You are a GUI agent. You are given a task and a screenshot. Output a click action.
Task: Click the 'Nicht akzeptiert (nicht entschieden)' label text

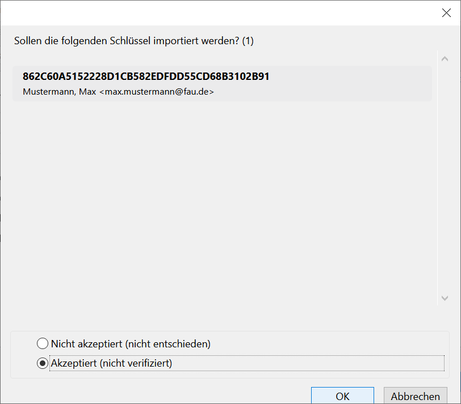coord(131,343)
